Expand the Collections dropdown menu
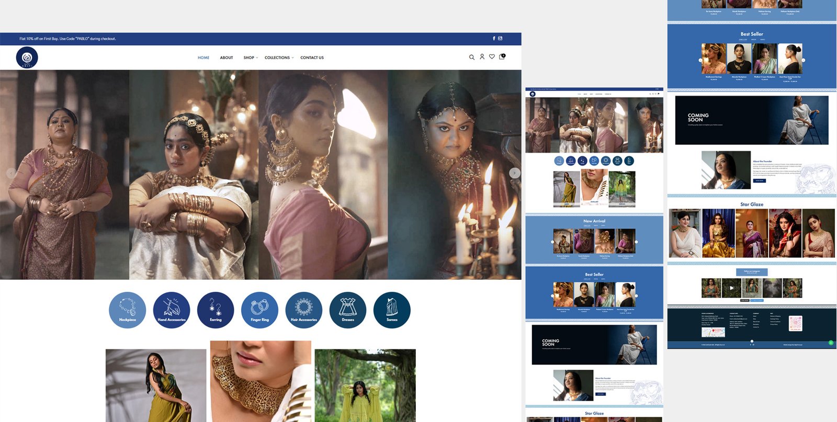Screen dimensions: 837x422 click(279, 58)
